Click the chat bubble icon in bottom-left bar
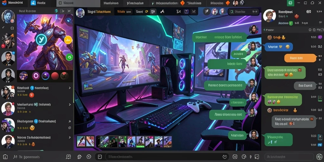The width and height of the screenshot is (324, 162). tap(68, 157)
